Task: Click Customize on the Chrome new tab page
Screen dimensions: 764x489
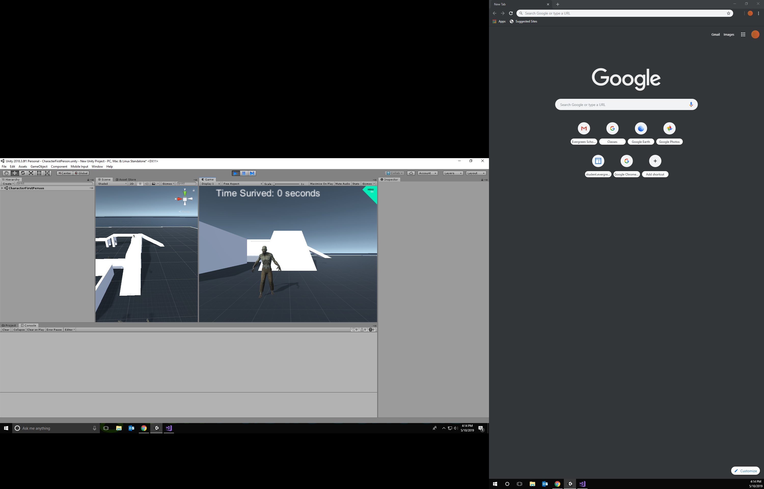Action: coord(745,471)
